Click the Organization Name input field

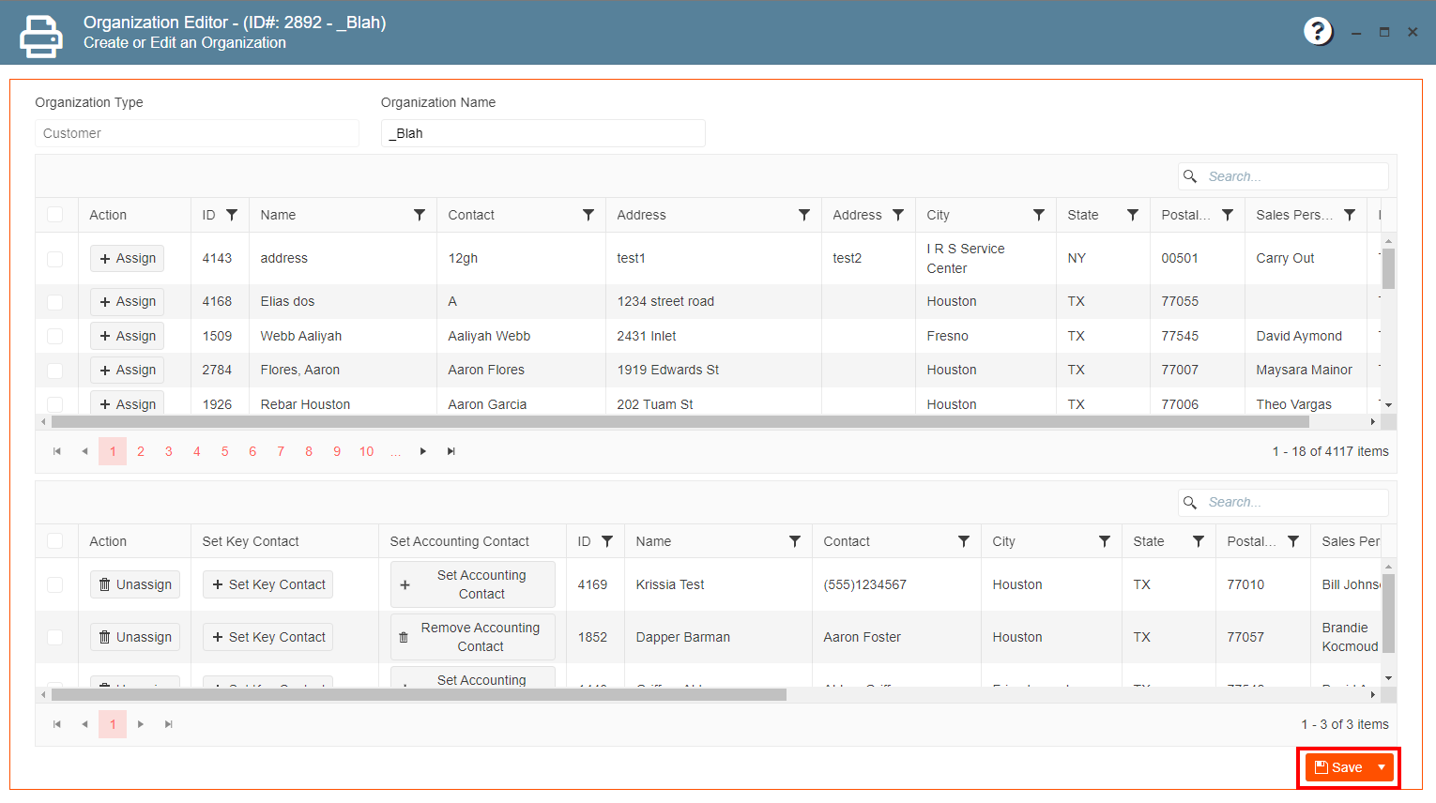(x=543, y=133)
